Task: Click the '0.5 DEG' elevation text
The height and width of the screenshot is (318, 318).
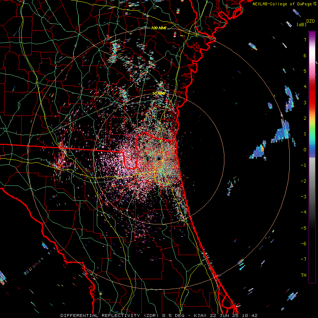Action: 174,316
